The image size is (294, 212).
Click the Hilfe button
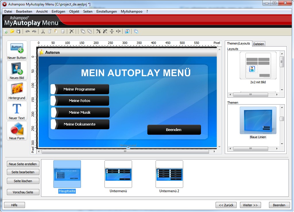click(x=14, y=205)
